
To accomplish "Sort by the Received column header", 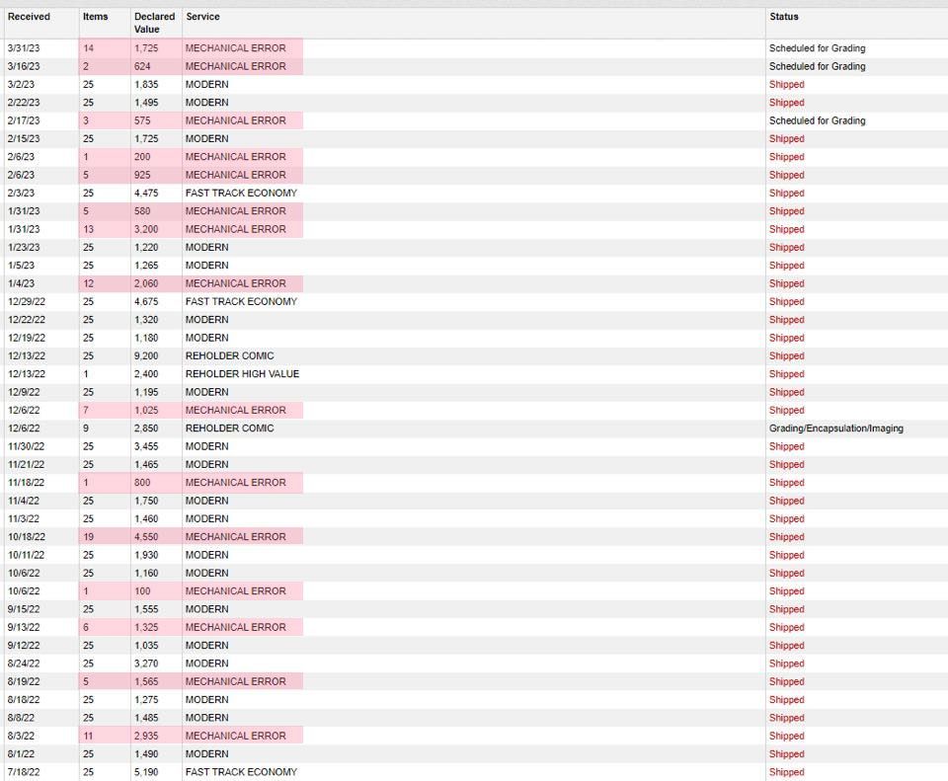I will tap(29, 17).
